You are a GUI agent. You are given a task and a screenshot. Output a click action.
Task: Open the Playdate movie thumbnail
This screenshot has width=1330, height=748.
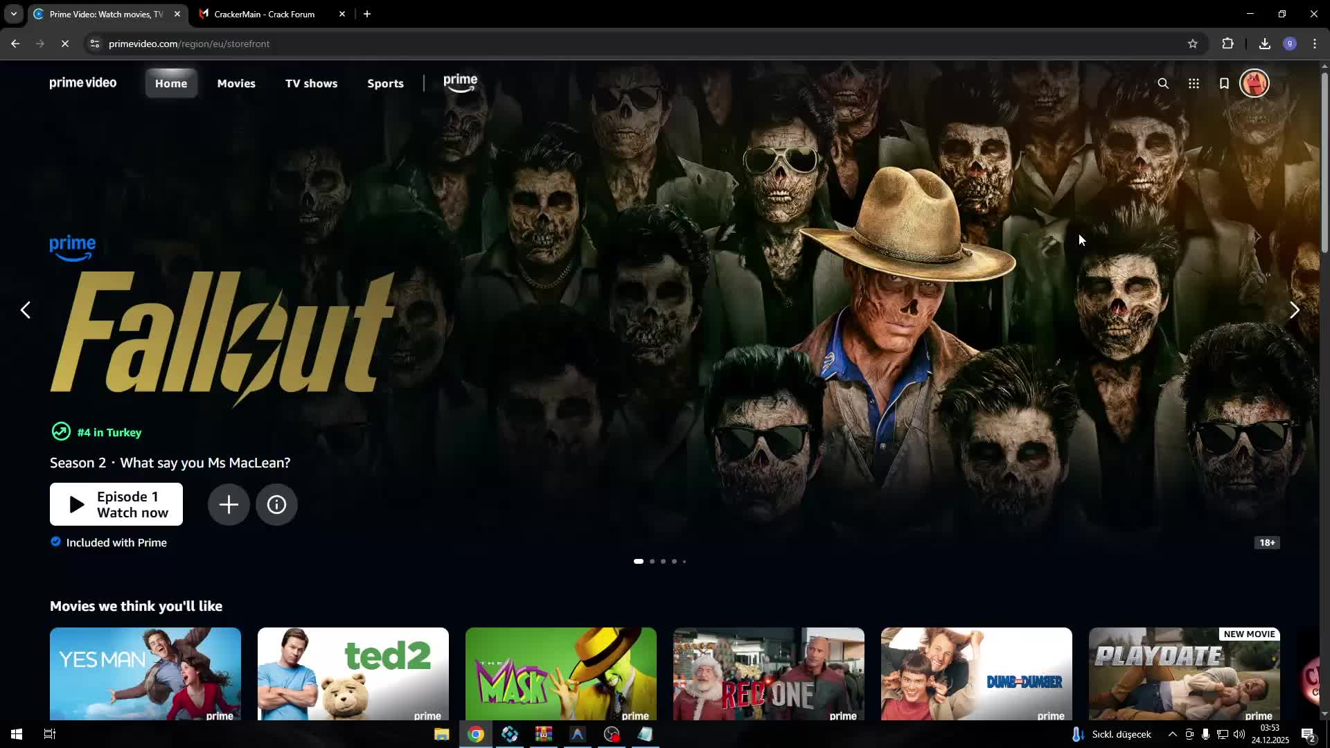coord(1185,674)
